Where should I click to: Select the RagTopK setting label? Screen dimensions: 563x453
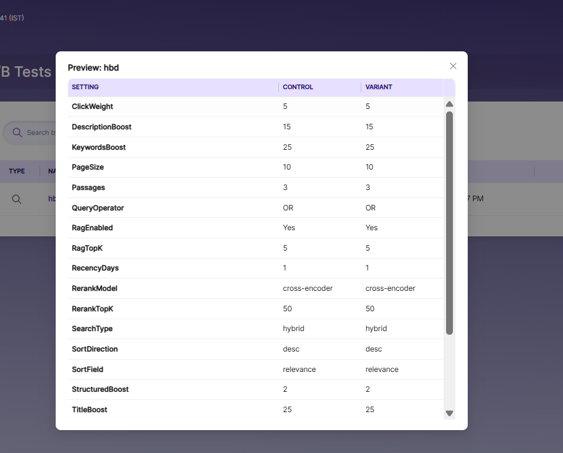(87, 248)
